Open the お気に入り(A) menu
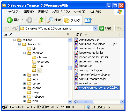Screen dimensions: 126x112 [x=61, y=12]
